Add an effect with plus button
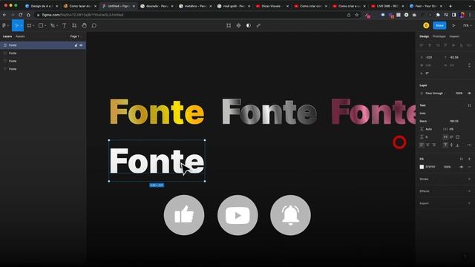Screen dimensions: 475x267 pos(469,191)
